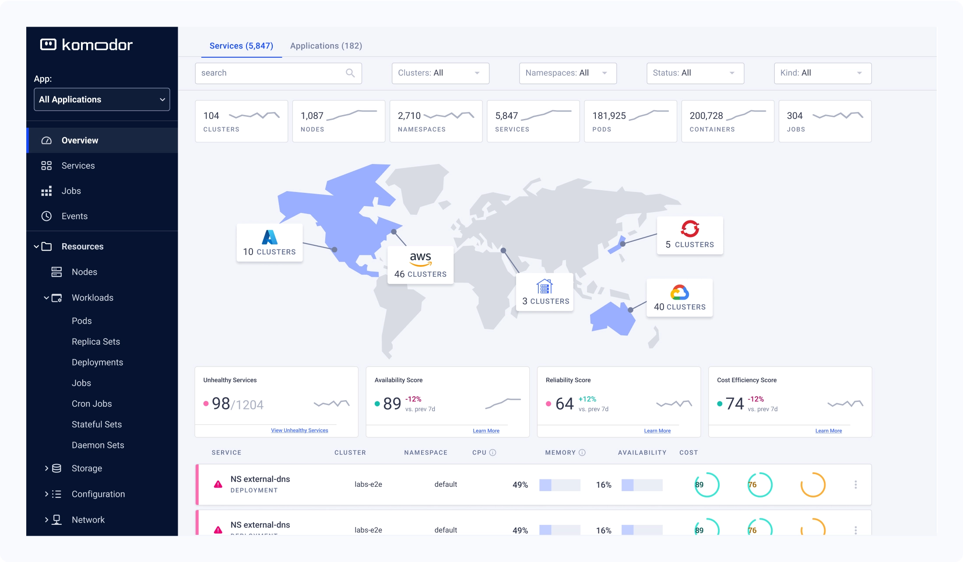Screen dimensions: 963x562
Task: Click the 1,087 Nodes stat card
Action: coord(338,121)
